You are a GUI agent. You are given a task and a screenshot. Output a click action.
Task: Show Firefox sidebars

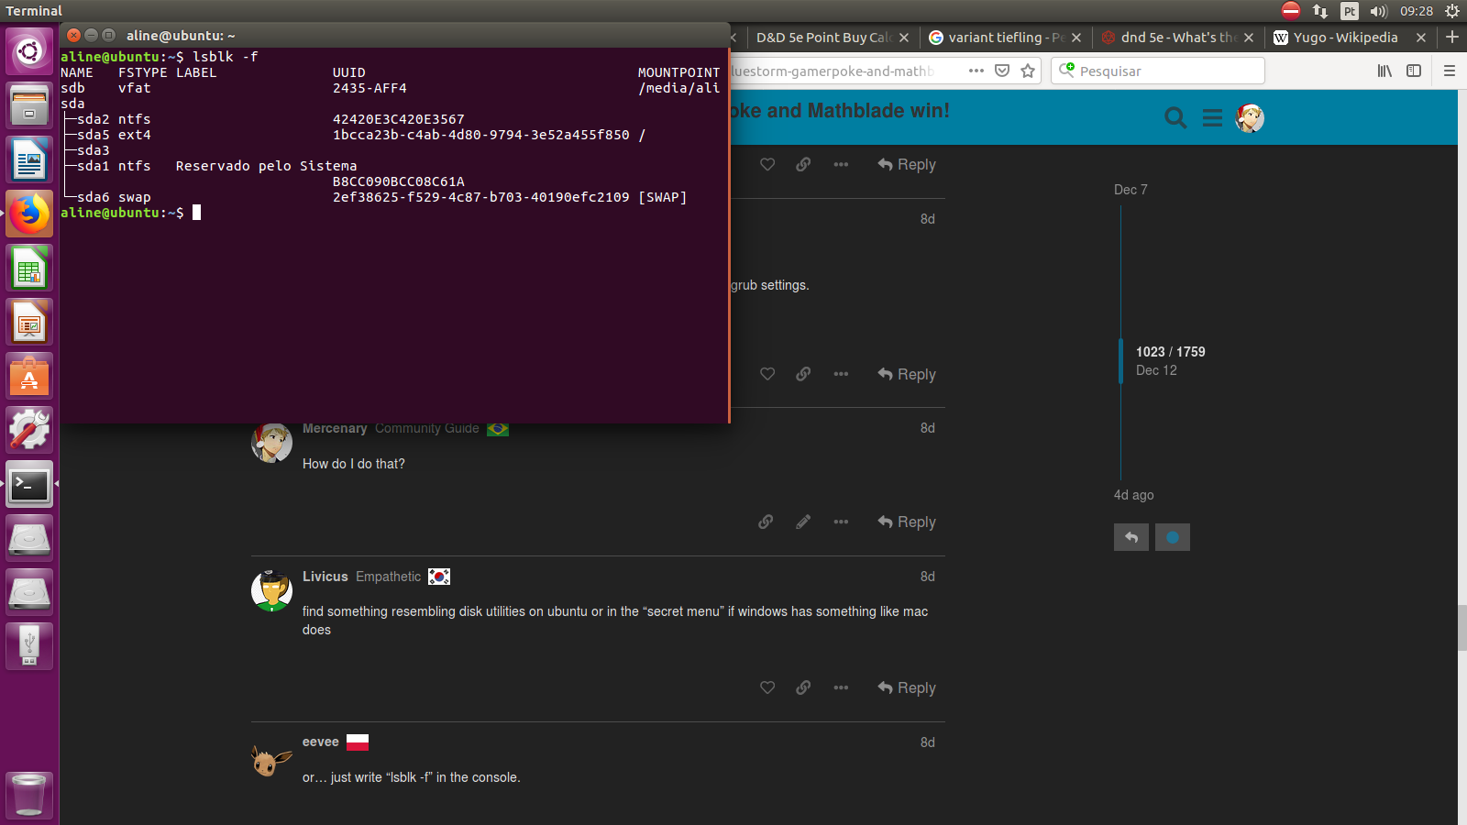click(1414, 71)
